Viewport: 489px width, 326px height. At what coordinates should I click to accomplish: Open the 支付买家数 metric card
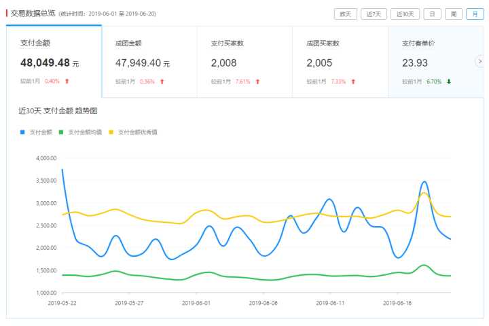pyautogui.click(x=244, y=61)
